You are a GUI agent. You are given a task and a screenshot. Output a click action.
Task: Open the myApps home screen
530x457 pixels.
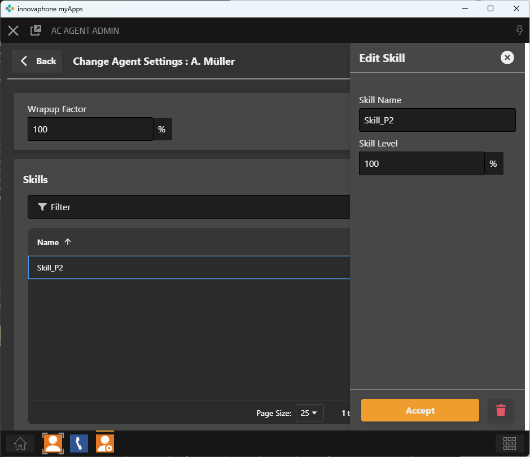20,443
